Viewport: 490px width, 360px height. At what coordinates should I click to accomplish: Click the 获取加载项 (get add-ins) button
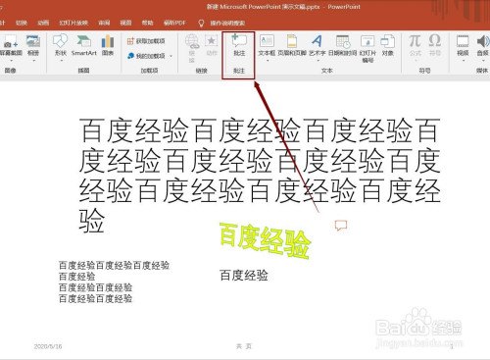(146, 41)
